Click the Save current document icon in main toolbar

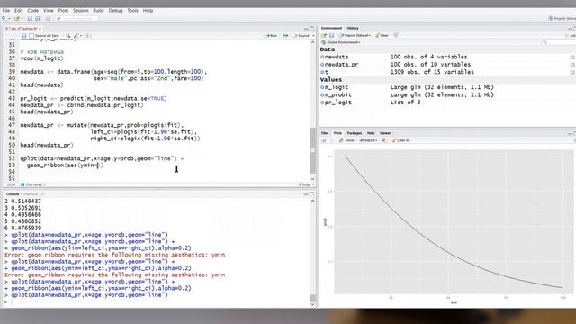point(30,18)
